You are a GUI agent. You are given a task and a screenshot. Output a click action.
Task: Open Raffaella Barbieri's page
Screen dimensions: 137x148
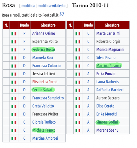pyautogui.click(x=110, y=90)
